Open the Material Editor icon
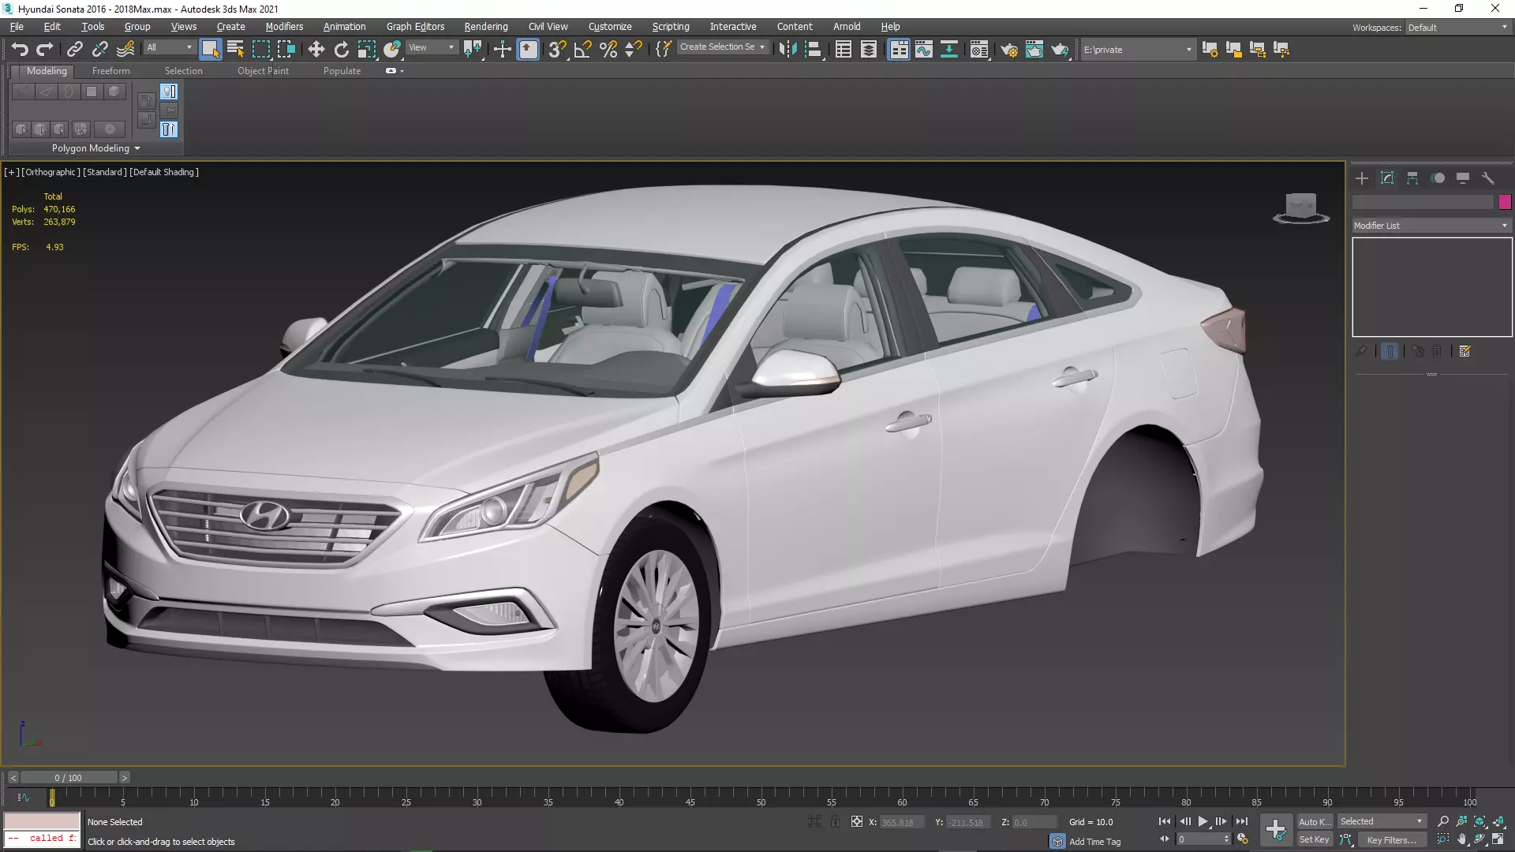1515x852 pixels. pos(978,49)
